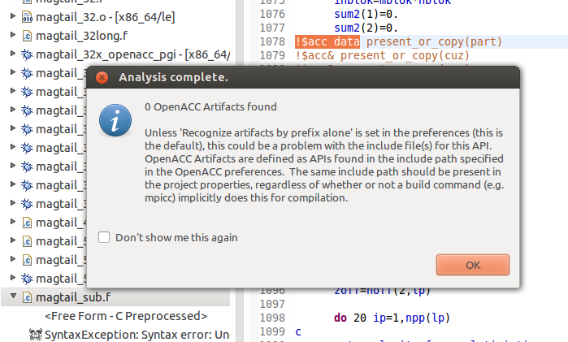
Task: Click the SyntaxException error icon in tree
Action: [x=36, y=335]
